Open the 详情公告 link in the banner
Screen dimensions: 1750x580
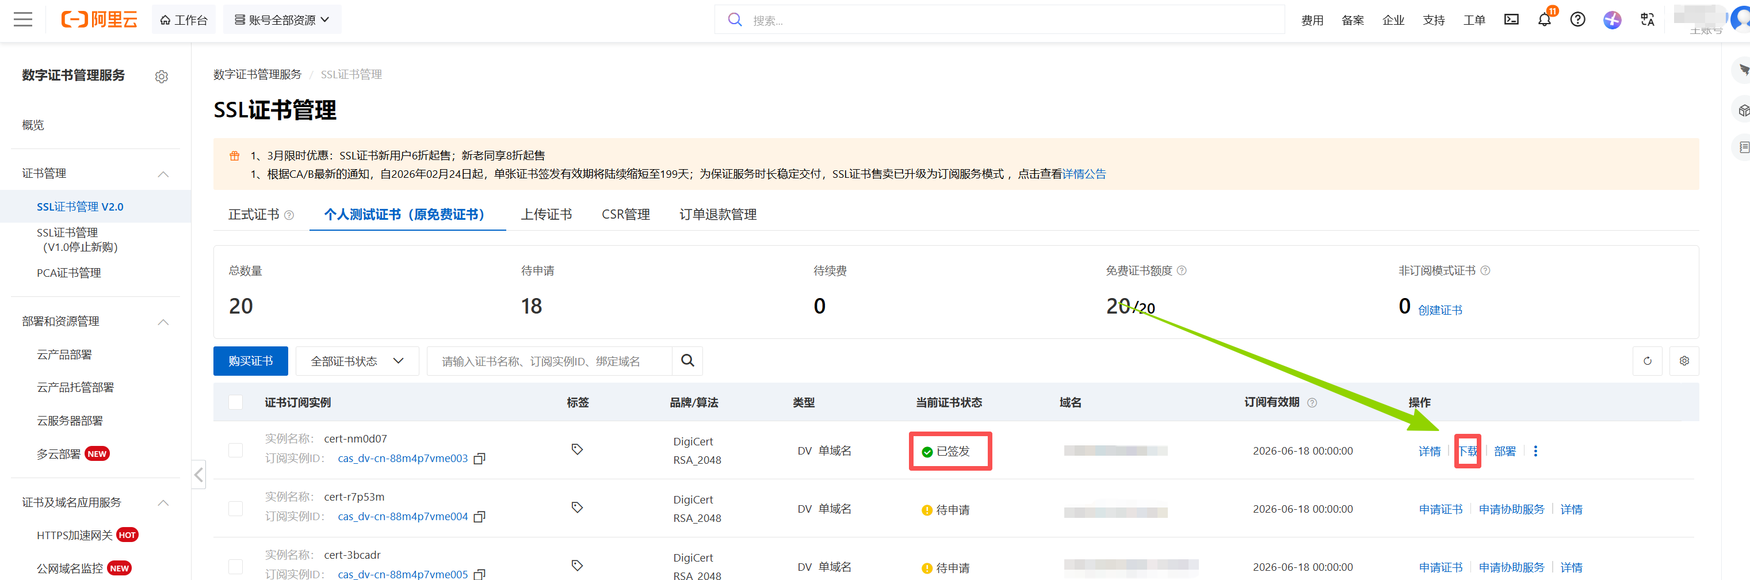pos(1084,174)
